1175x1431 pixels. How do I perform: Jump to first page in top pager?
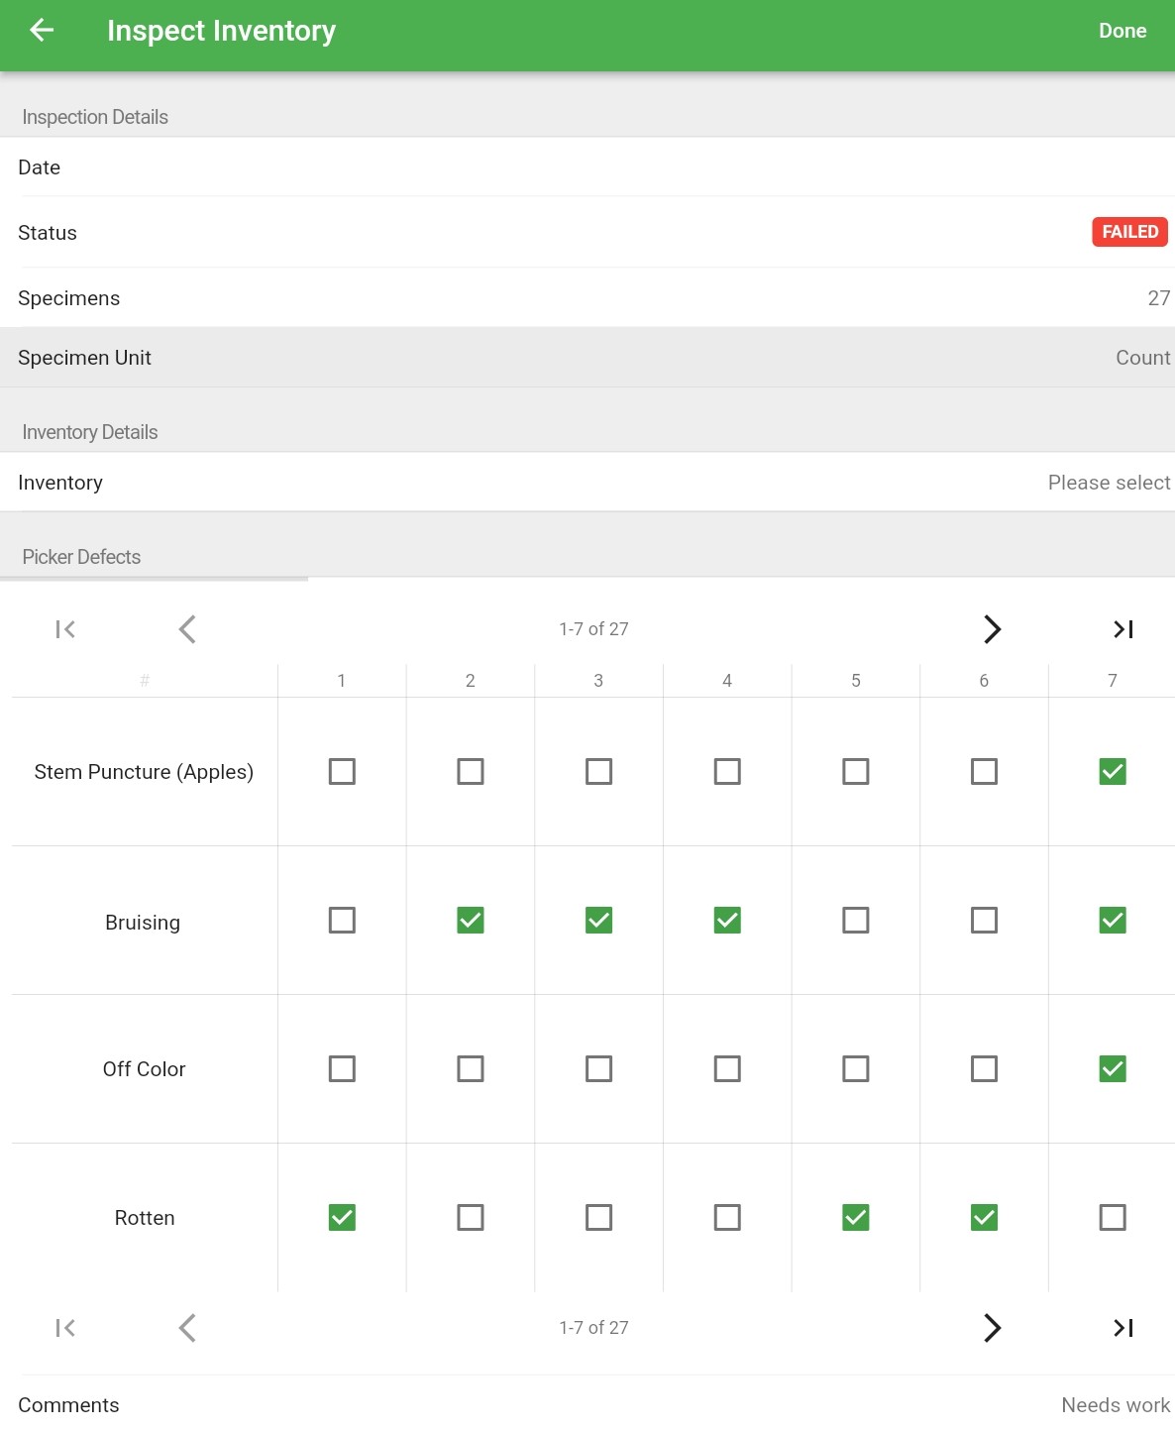[x=65, y=629]
